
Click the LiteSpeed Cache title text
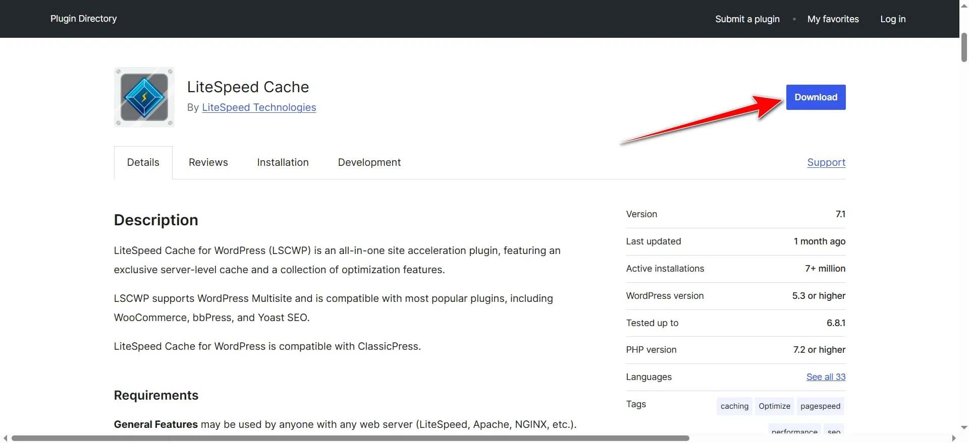coord(248,87)
